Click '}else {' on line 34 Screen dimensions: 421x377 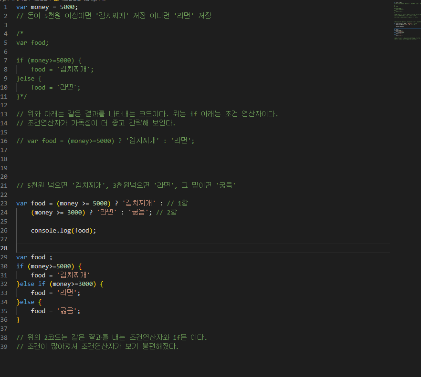click(29, 302)
